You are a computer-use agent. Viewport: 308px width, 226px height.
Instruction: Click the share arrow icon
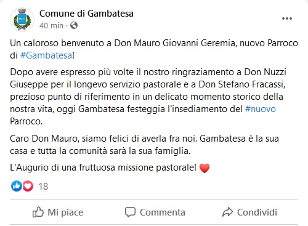[x=227, y=212]
